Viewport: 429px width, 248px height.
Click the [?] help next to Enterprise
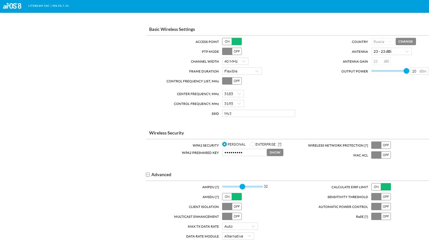280,144
